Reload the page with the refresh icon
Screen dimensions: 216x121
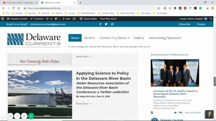coord(13,8)
